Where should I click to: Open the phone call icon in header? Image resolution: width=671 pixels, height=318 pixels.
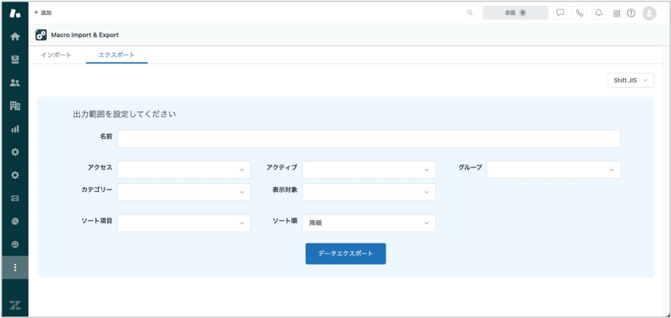click(x=579, y=13)
